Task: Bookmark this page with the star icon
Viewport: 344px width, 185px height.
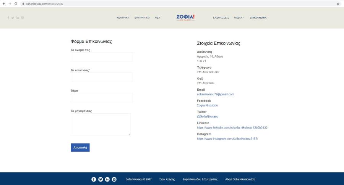Action: 338,4
